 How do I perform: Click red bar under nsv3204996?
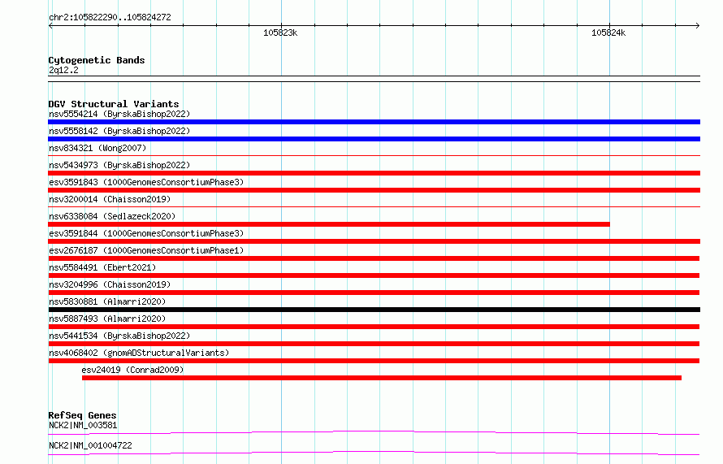click(374, 293)
